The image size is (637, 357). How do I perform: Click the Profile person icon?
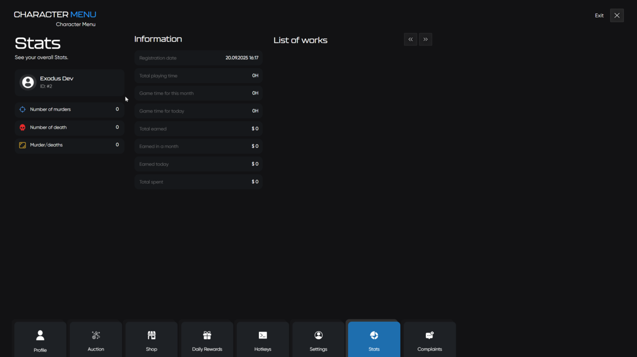tap(40, 335)
